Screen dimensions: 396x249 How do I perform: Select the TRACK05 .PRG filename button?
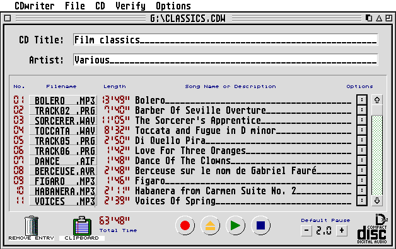63,140
